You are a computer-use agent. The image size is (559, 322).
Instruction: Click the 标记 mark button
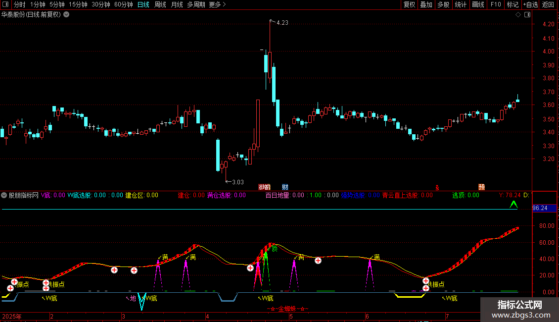pyautogui.click(x=512, y=4)
